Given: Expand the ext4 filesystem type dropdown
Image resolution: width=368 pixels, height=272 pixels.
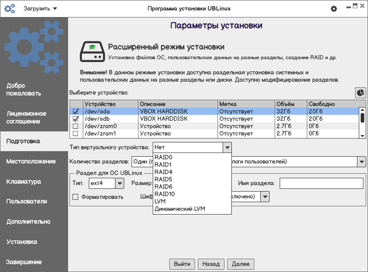Looking at the screenshot, I should [x=119, y=183].
